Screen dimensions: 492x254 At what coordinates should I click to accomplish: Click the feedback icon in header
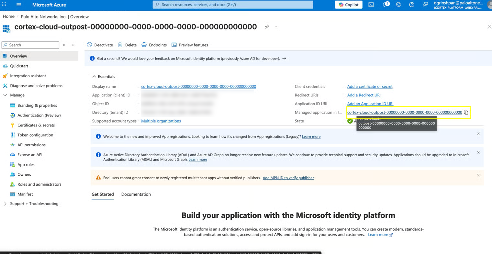click(x=425, y=5)
